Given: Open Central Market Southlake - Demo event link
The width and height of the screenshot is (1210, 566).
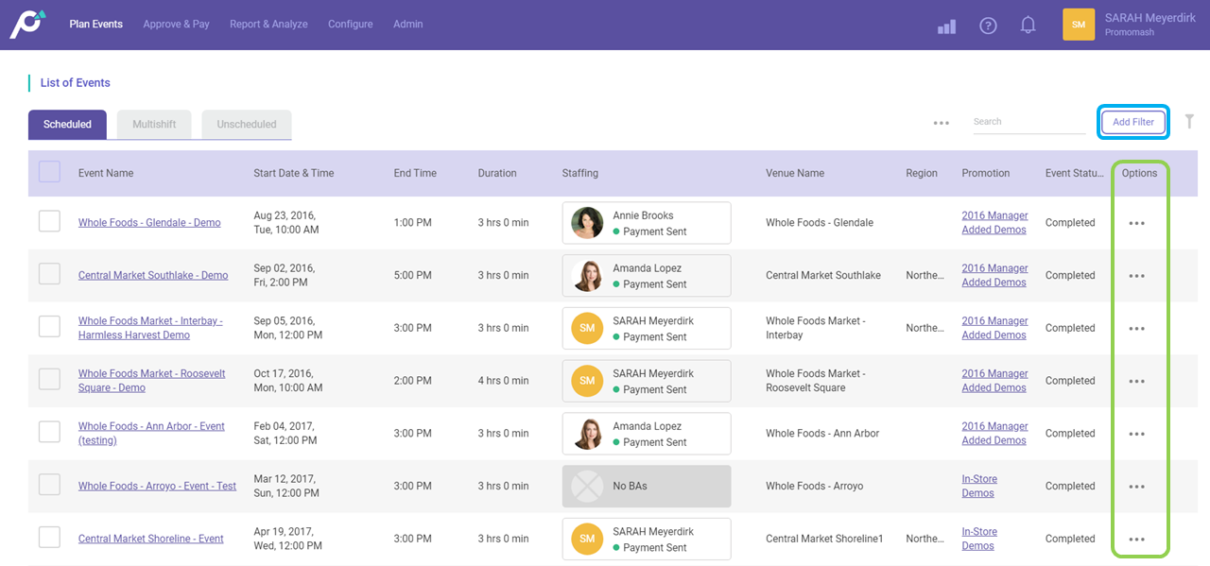Looking at the screenshot, I should (x=153, y=276).
